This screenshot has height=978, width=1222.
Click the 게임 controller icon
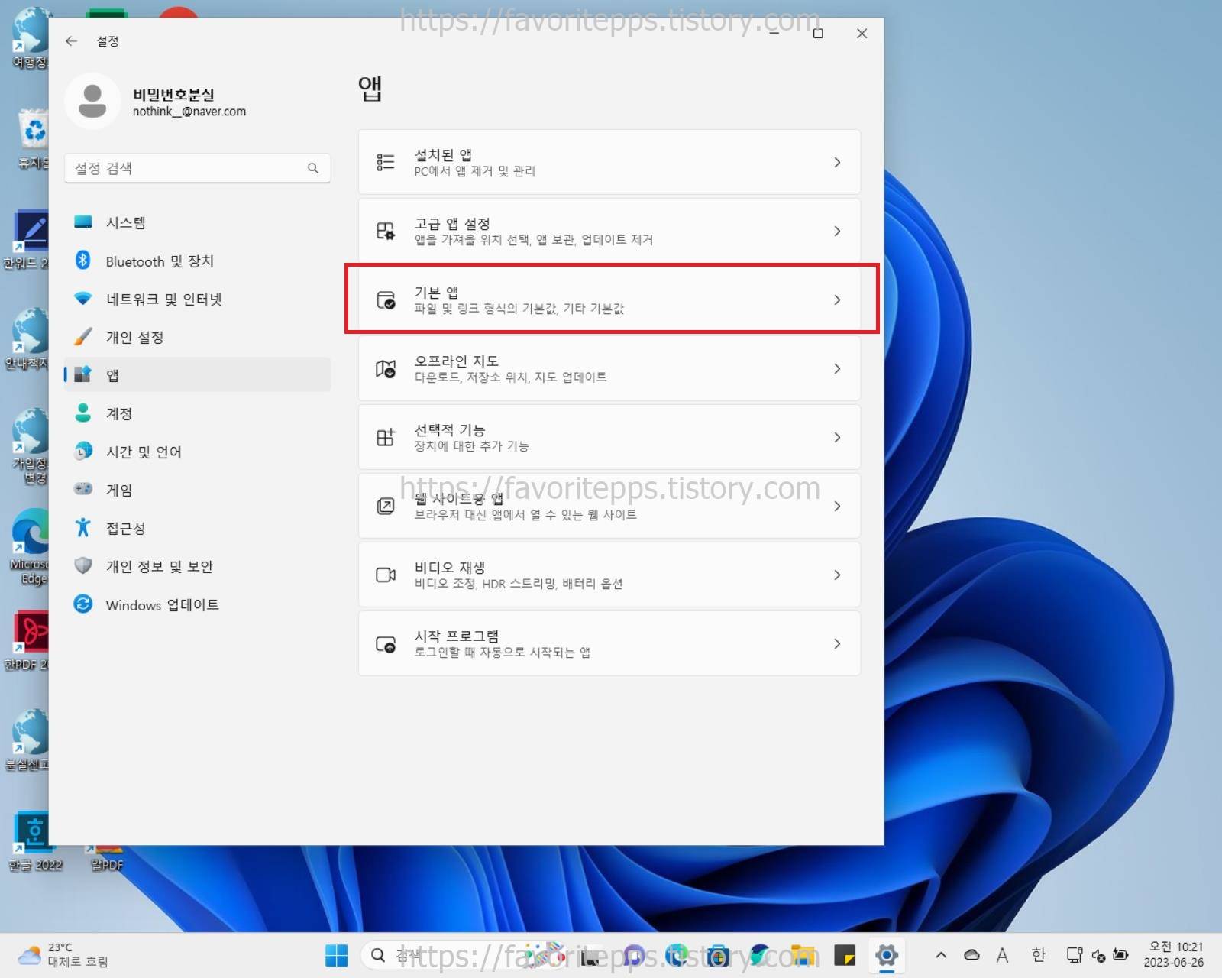[83, 489]
